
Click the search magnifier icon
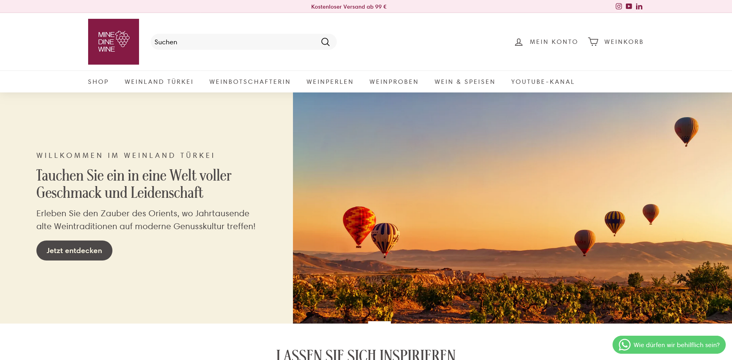325,42
